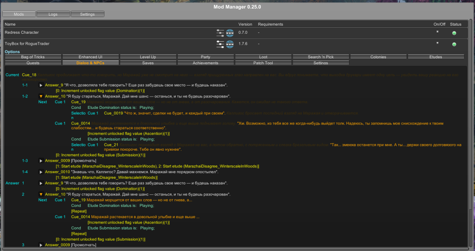475x251 pixels.
Task: Collapse Answer_10 under entry 1-2
Action: pyautogui.click(x=41, y=97)
